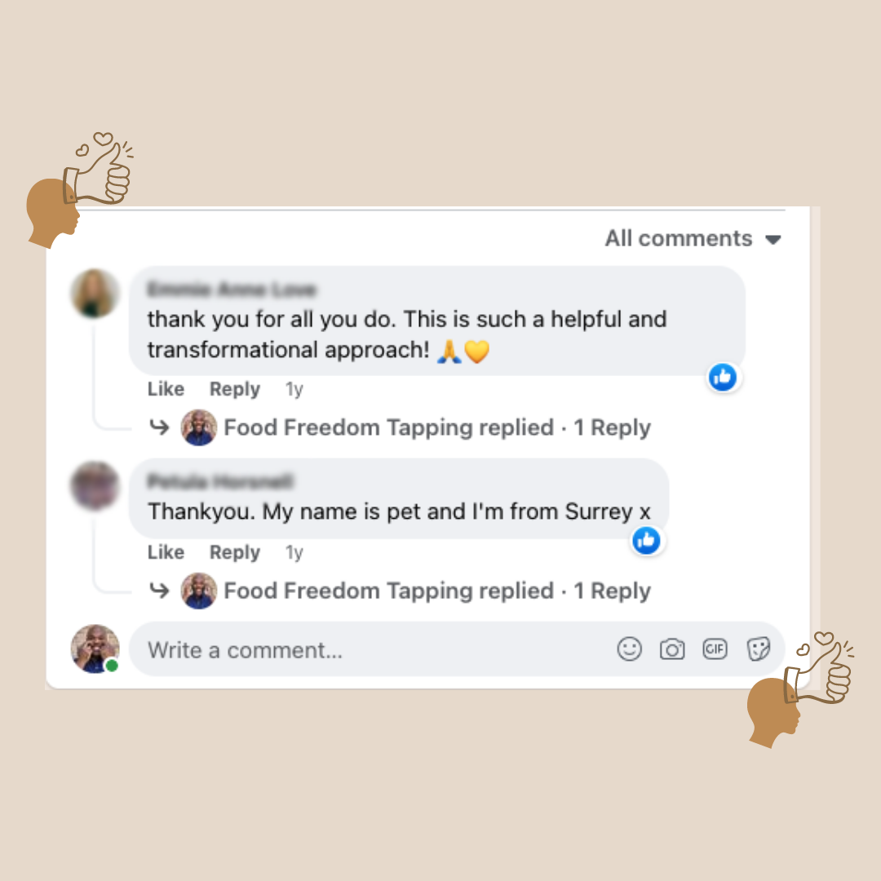
Task: Open the first commenter's blurred profile picture
Action: point(95,294)
